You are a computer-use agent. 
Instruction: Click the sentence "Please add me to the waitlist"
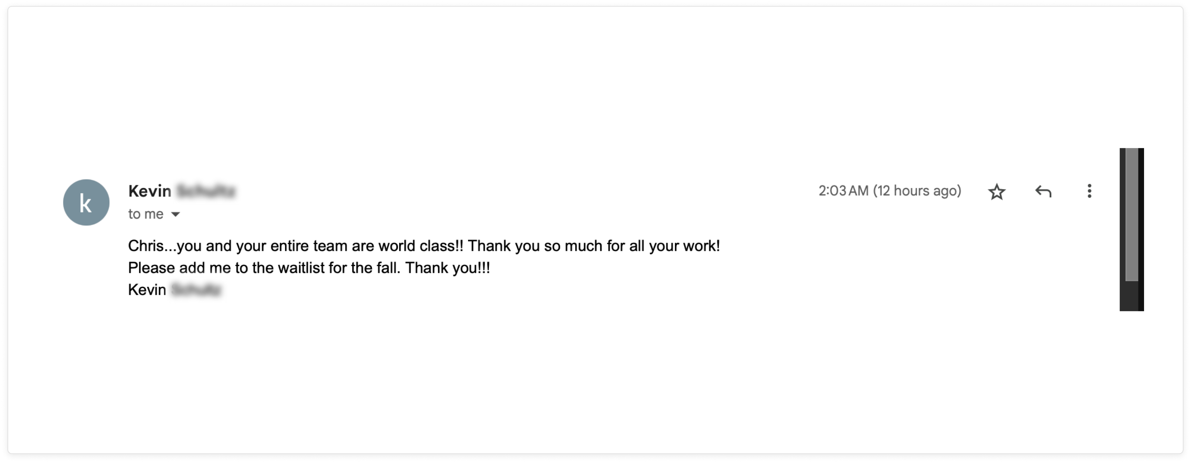[x=264, y=268]
